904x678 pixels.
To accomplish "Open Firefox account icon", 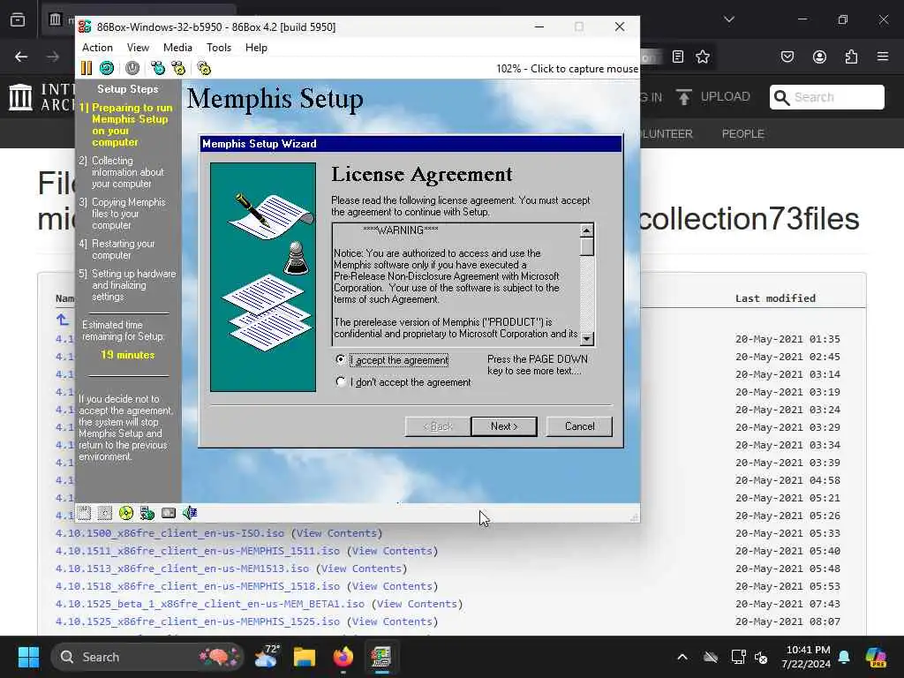I will pos(819,56).
